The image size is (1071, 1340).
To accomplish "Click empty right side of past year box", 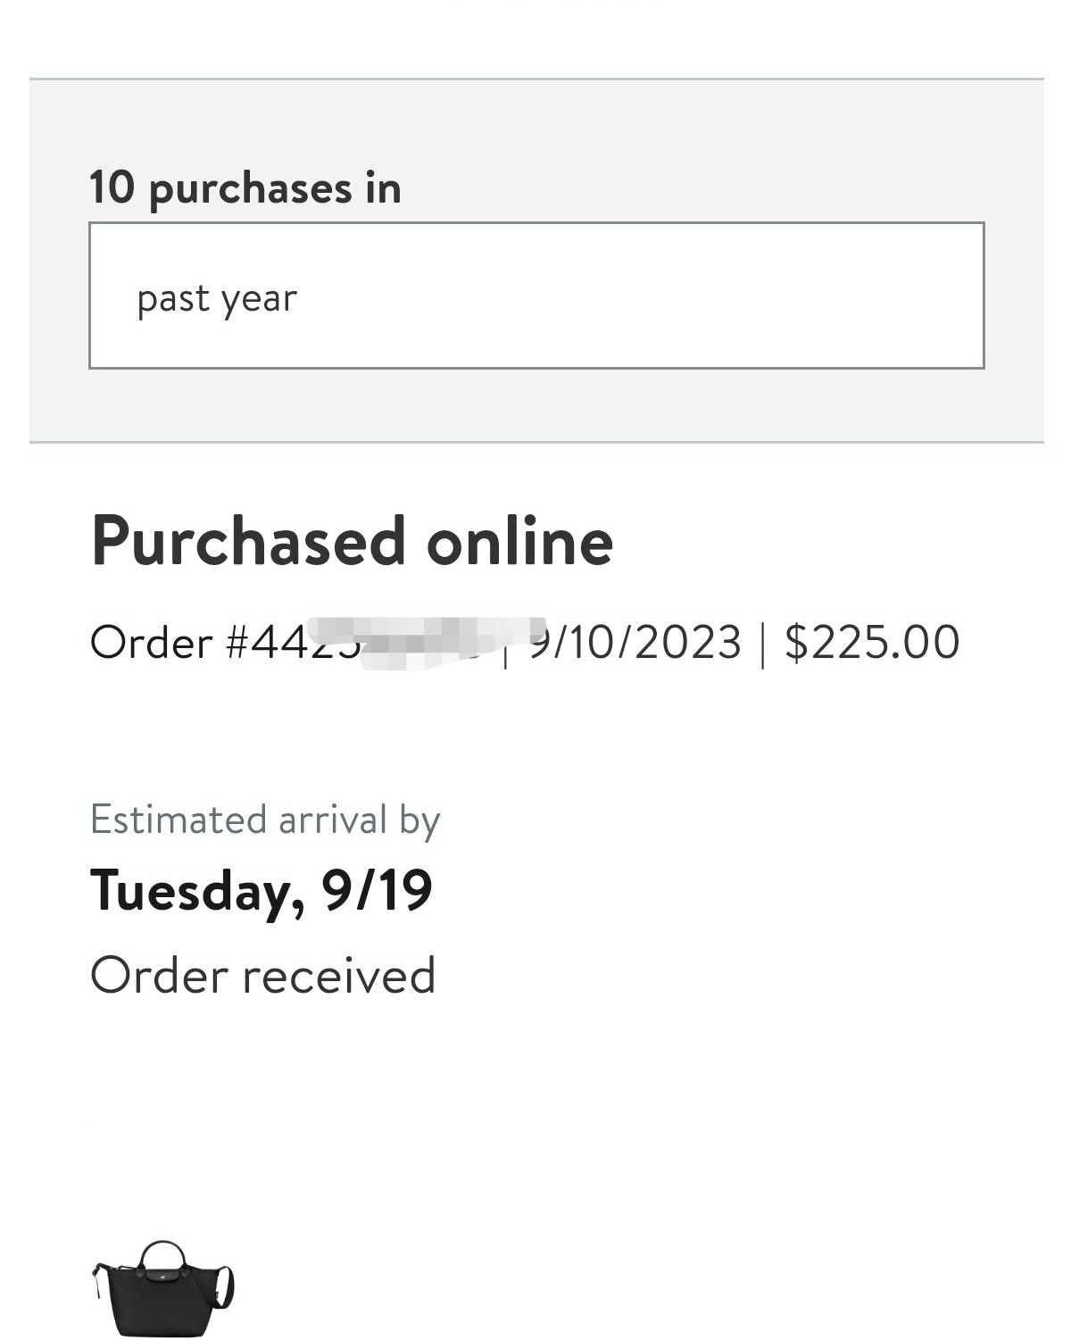I will pyautogui.click(x=714, y=295).
